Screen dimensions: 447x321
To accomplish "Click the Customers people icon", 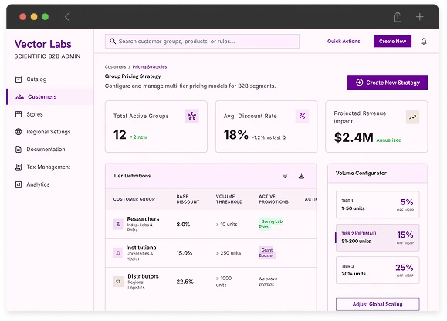I will coord(19,97).
